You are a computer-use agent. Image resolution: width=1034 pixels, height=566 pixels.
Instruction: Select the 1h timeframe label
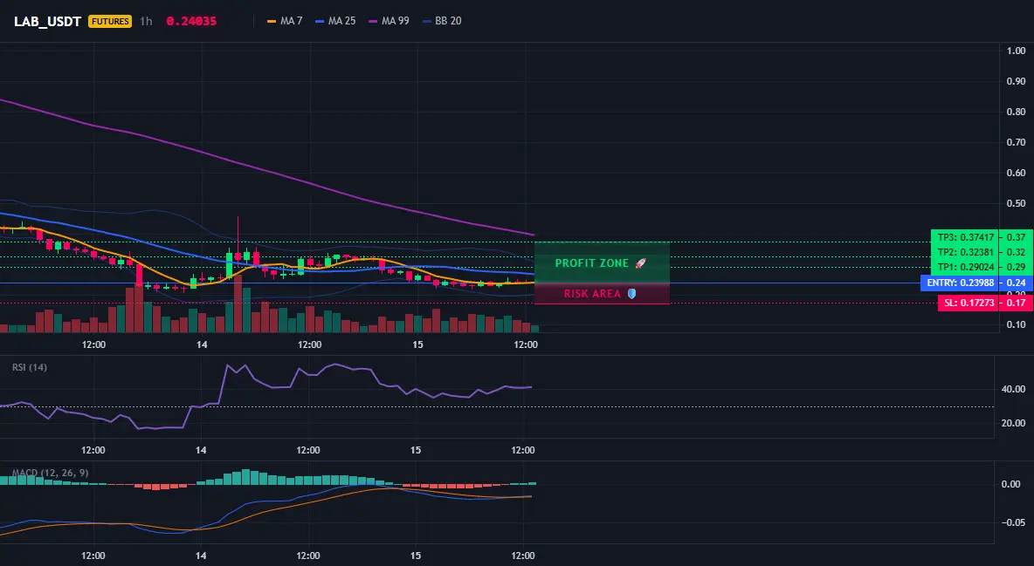tap(146, 21)
